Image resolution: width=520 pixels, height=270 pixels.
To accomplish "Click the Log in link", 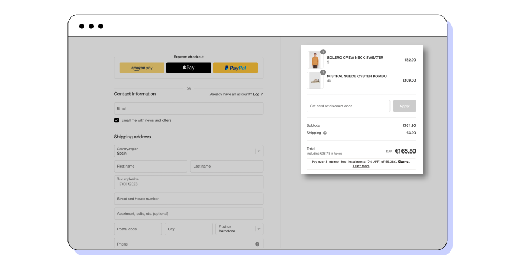I will click(258, 94).
